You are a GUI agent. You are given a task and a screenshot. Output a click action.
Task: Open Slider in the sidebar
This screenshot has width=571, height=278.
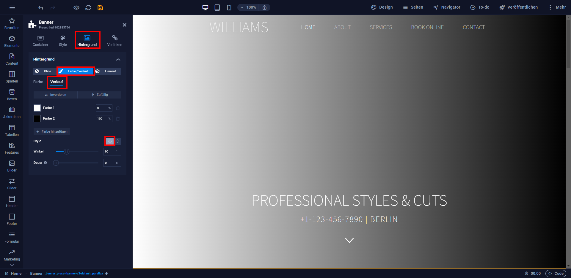[12, 184]
